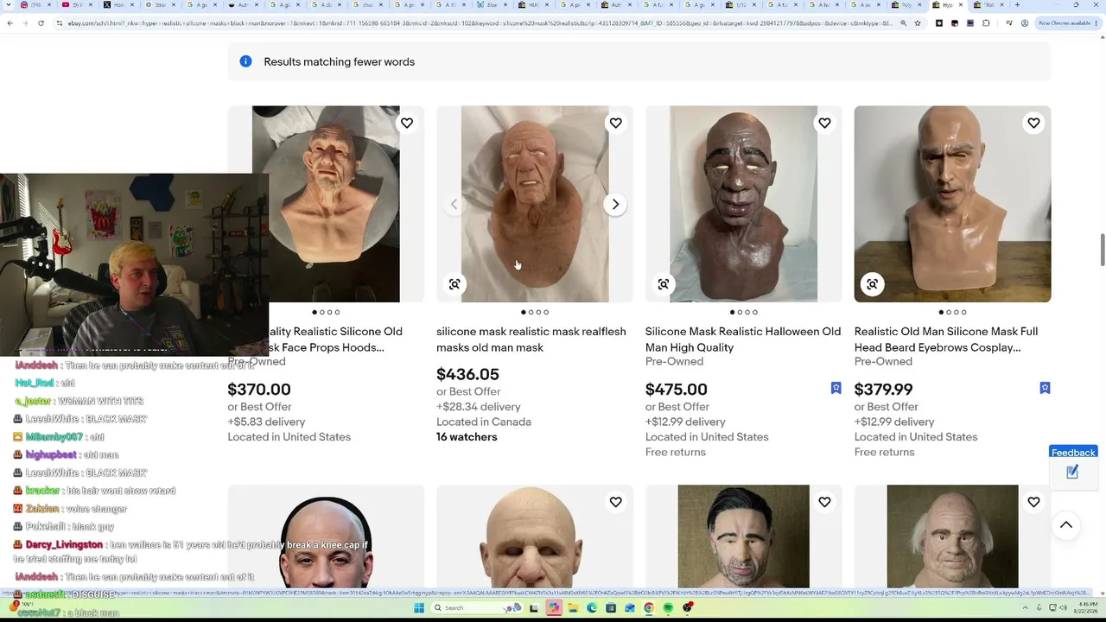View the glossy bald bearded mask photo

[952, 204]
